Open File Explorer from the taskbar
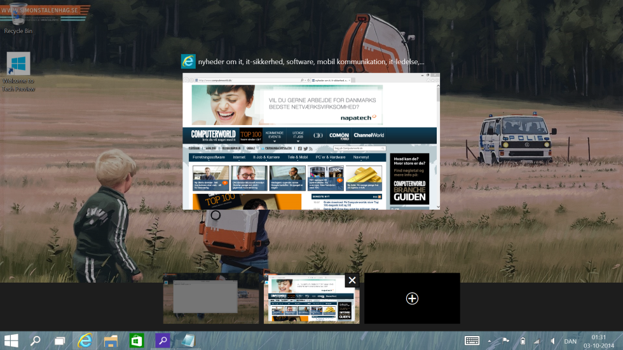 pyautogui.click(x=111, y=340)
